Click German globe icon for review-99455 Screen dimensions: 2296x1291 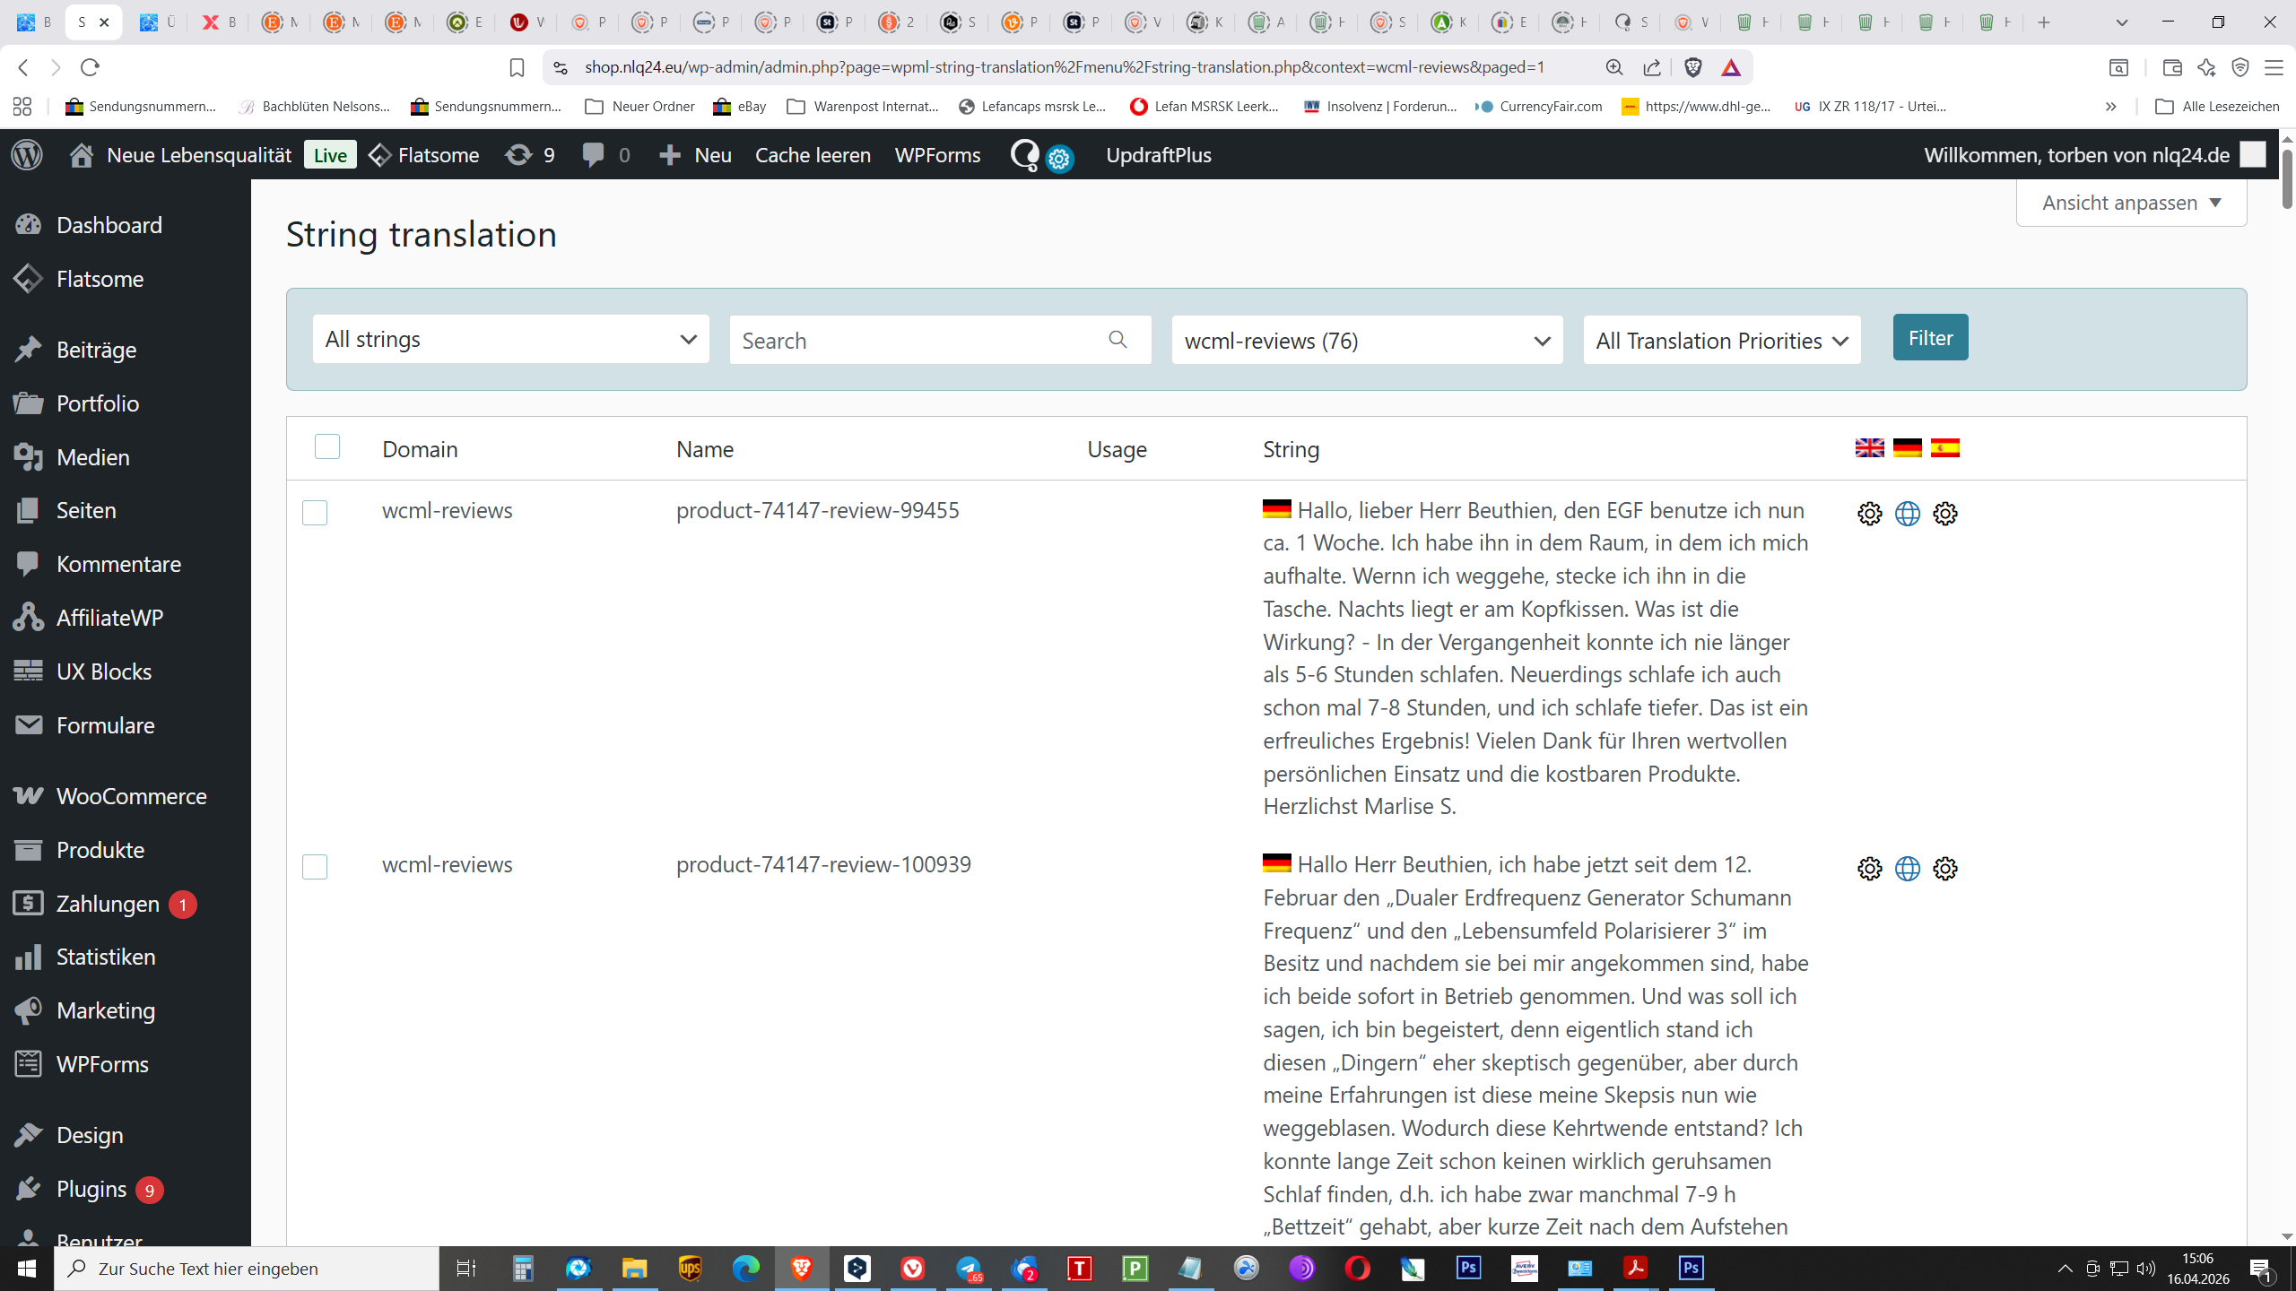tap(1907, 514)
